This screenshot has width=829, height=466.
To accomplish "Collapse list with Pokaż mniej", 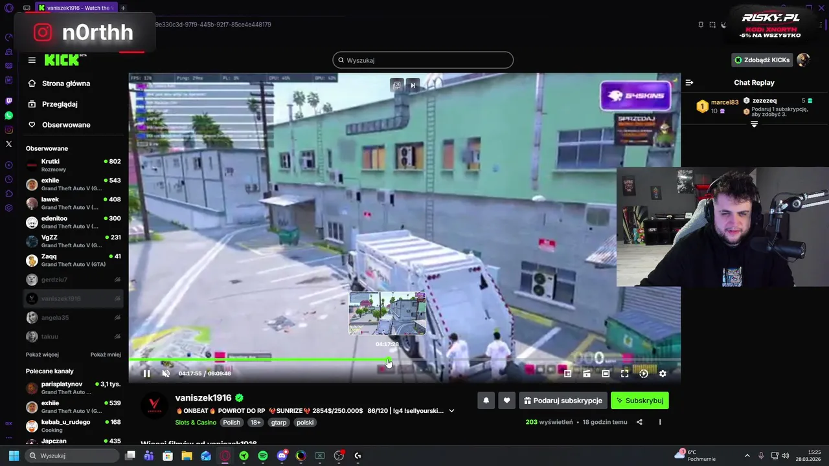I will point(106,355).
